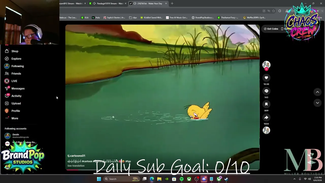Open the clips bookmarks folder

coord(133,18)
